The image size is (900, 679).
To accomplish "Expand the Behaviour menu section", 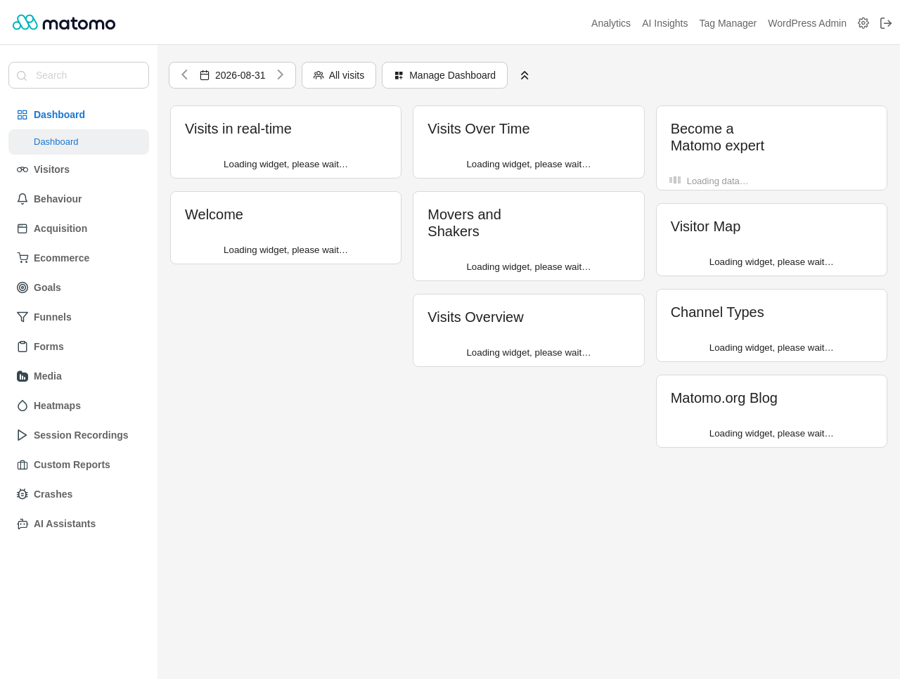I will [79, 199].
